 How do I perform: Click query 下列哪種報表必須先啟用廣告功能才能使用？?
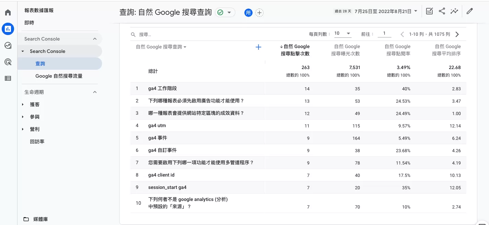[x=196, y=101]
